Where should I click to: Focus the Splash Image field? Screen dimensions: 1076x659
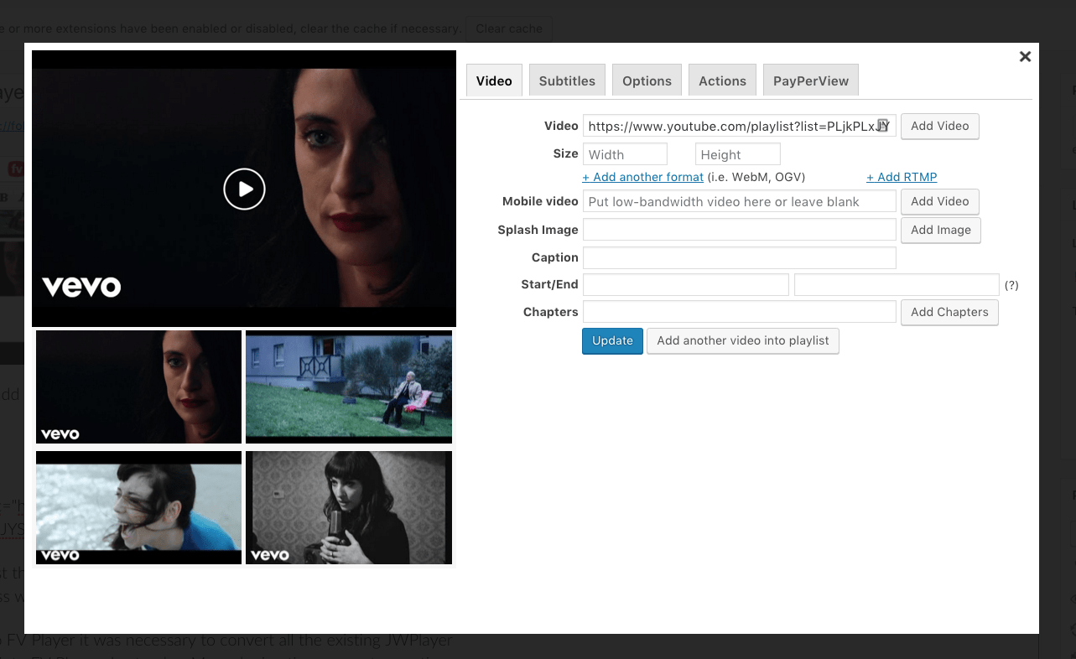(740, 230)
